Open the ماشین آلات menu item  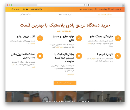click(115, 9)
